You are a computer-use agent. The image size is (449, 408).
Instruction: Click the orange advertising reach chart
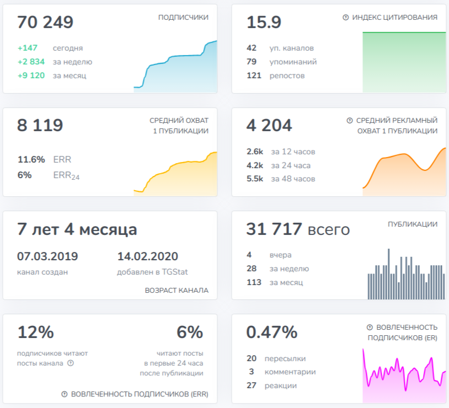(404, 172)
